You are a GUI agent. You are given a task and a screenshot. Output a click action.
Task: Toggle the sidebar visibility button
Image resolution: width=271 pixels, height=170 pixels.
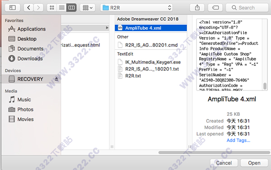click(13, 8)
